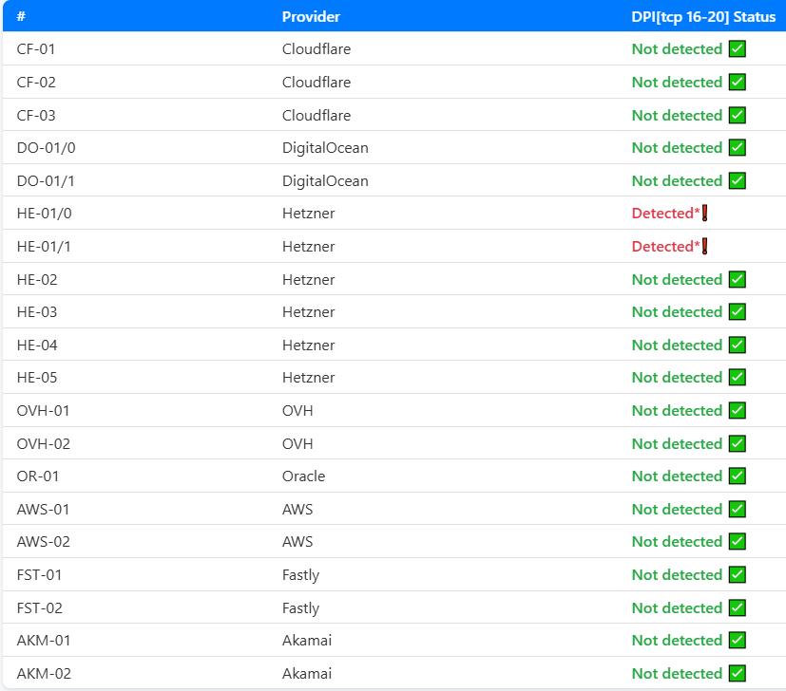Select the 'AWS-01' identifier cell

(x=43, y=510)
